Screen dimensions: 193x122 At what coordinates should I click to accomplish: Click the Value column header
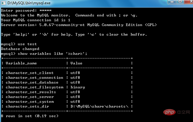tap(76, 63)
